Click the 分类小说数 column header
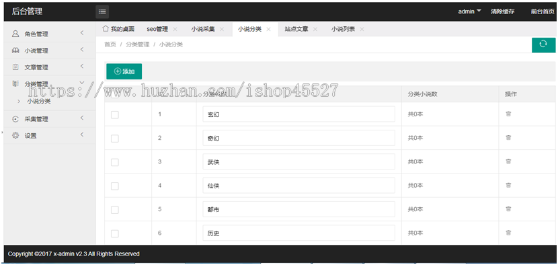Screen dimensions: 558x265 (x=422, y=94)
